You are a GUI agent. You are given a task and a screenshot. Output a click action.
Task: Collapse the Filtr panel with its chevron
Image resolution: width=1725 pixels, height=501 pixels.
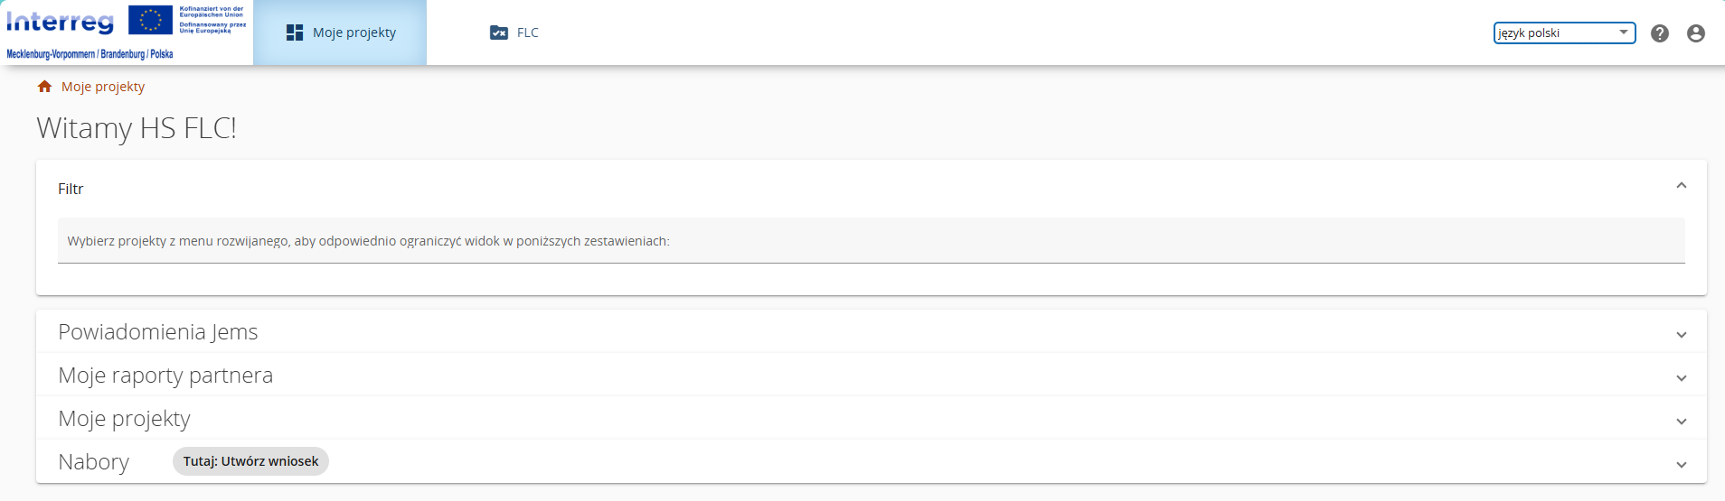pos(1682,186)
